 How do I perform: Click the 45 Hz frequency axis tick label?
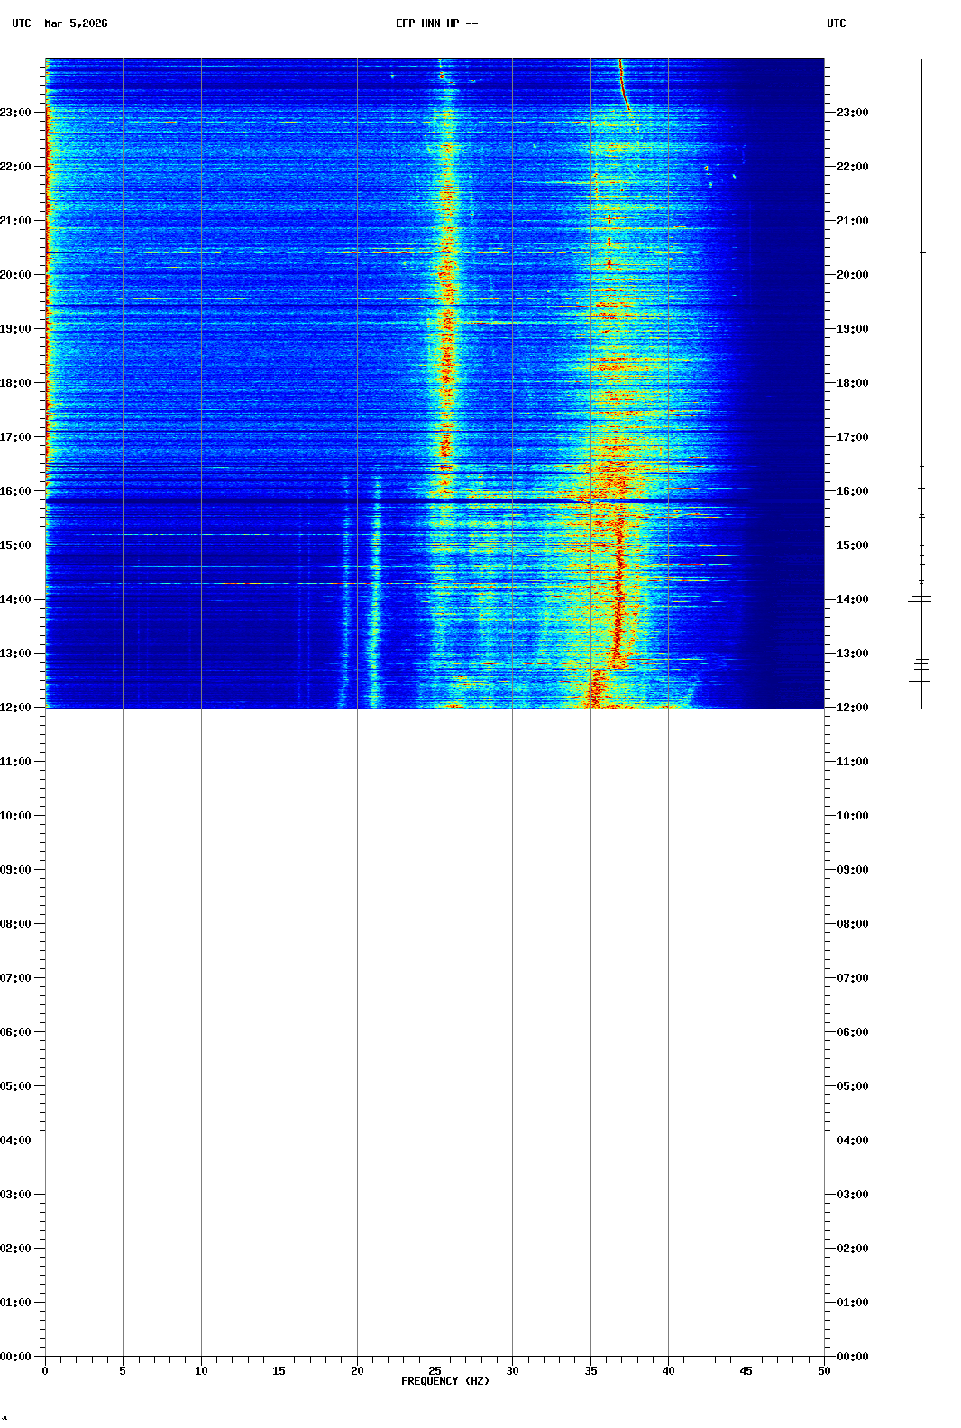coord(746,1371)
